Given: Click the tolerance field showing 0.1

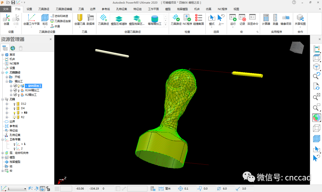Looking at the screenshot, I should [190, 189].
